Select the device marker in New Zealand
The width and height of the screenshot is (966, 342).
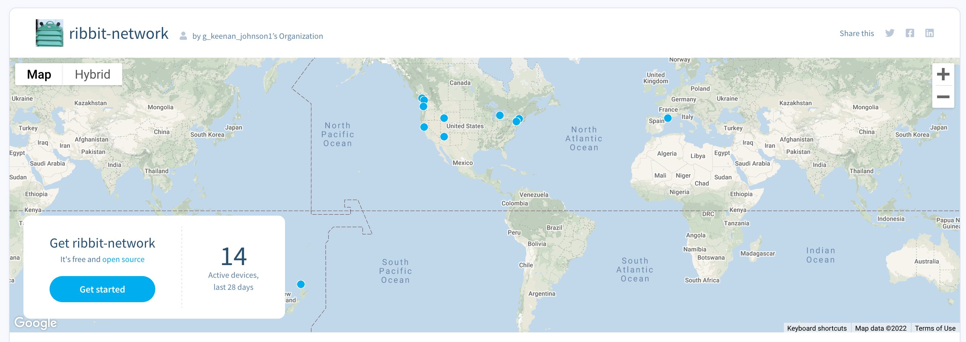coord(301,284)
